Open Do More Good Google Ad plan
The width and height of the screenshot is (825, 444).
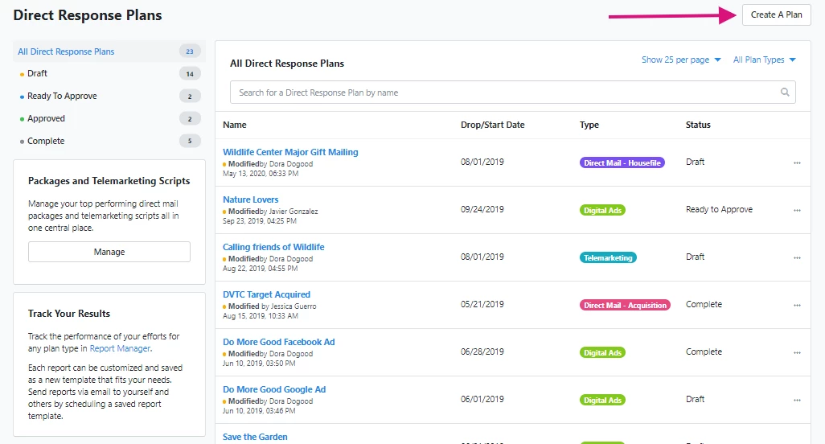[x=274, y=390]
